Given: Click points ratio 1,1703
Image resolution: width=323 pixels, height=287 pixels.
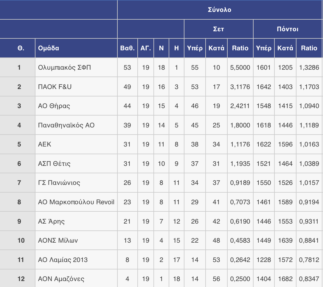Looking at the screenshot, I should (x=309, y=87).
